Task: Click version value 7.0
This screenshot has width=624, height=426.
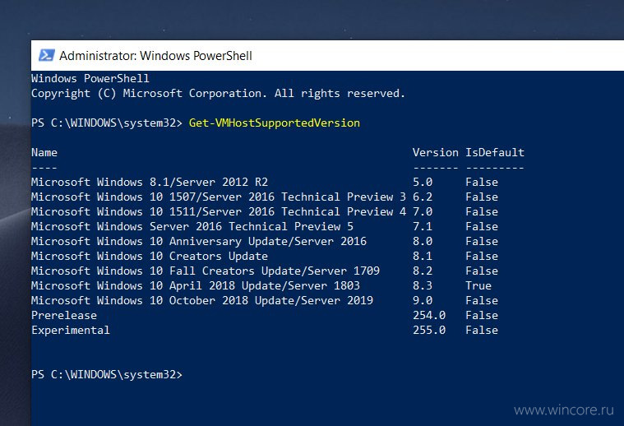Action: click(423, 211)
